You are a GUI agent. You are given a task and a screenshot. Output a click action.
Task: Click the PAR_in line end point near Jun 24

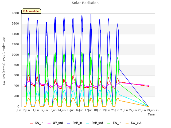[x=149, y=107]
